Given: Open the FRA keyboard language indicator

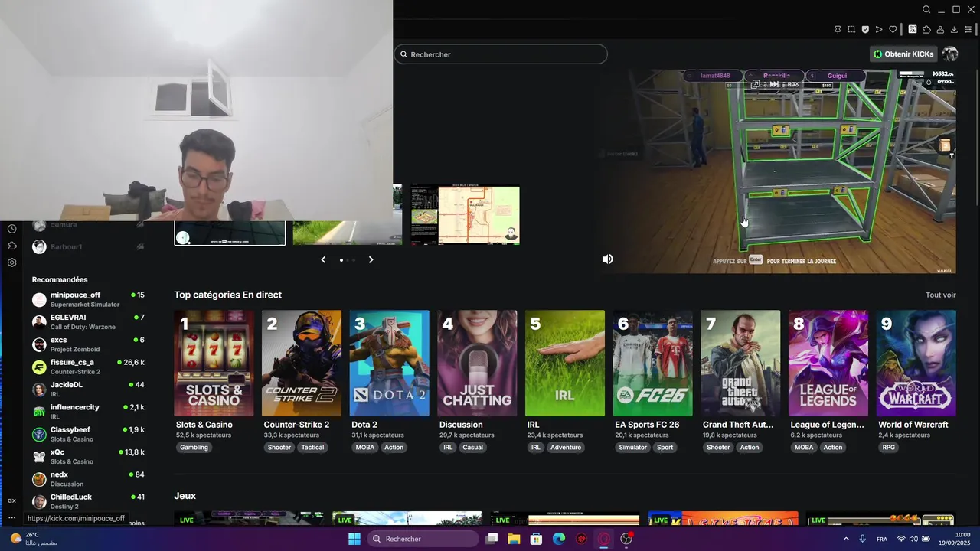Looking at the screenshot, I should pos(882,539).
